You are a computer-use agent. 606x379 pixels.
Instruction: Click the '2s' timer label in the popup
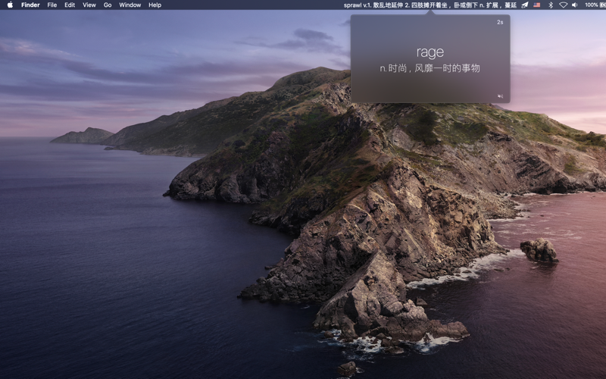[500, 22]
